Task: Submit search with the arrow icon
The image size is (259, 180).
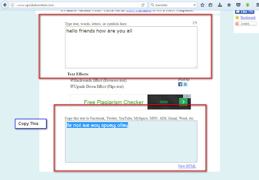Action: point(194,5)
